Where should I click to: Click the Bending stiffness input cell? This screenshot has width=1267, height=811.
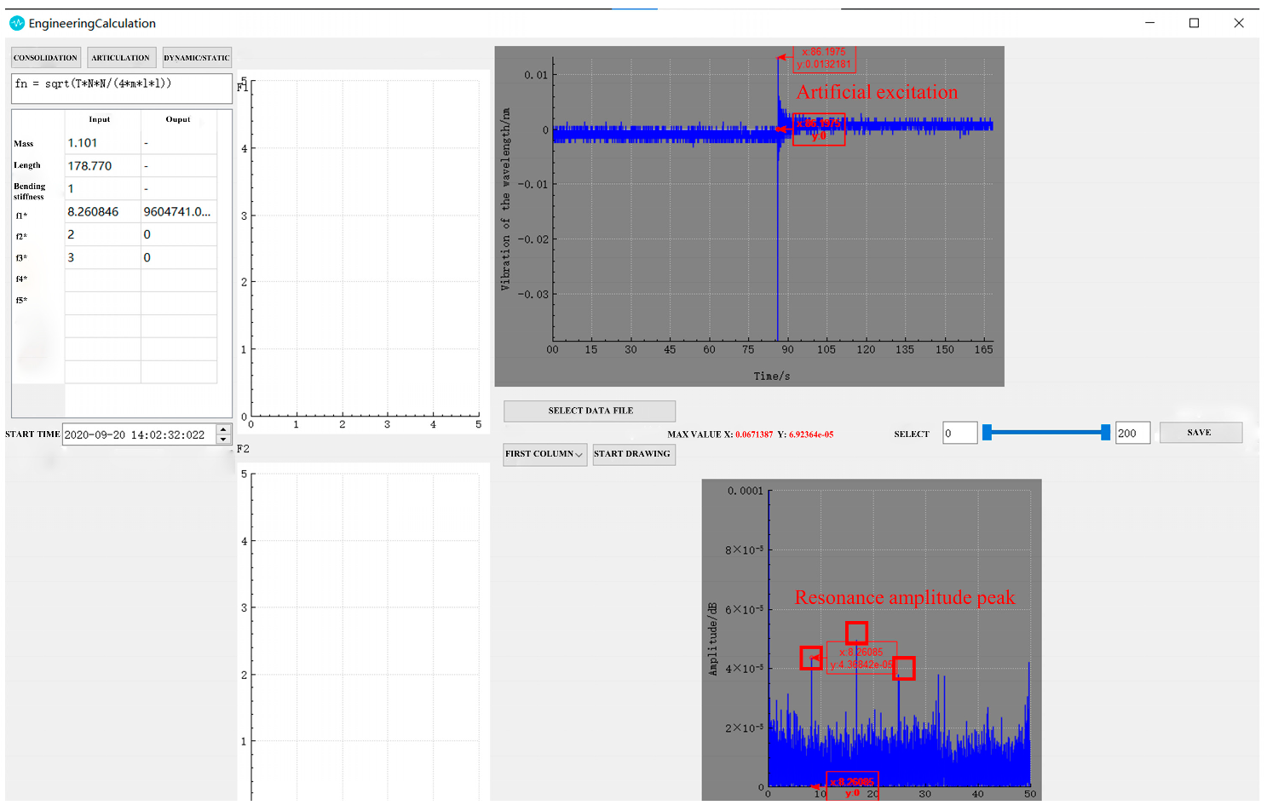coord(102,189)
